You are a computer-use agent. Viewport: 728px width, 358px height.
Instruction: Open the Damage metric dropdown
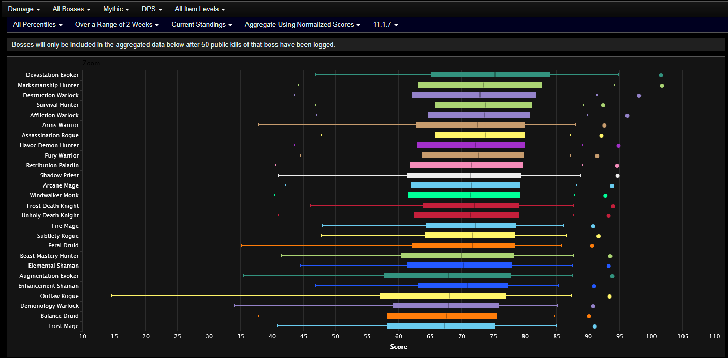click(x=24, y=9)
